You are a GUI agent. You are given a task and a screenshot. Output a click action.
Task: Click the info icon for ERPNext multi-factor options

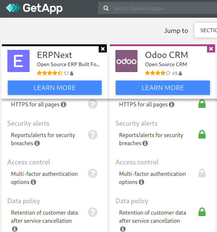coord(33,182)
